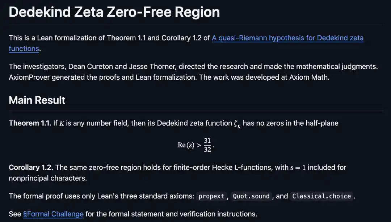391x222 pixels.
Task: Open the 'A quasi-Riemann hypothesis for Dedekind zeta' link
Action: [287, 38]
